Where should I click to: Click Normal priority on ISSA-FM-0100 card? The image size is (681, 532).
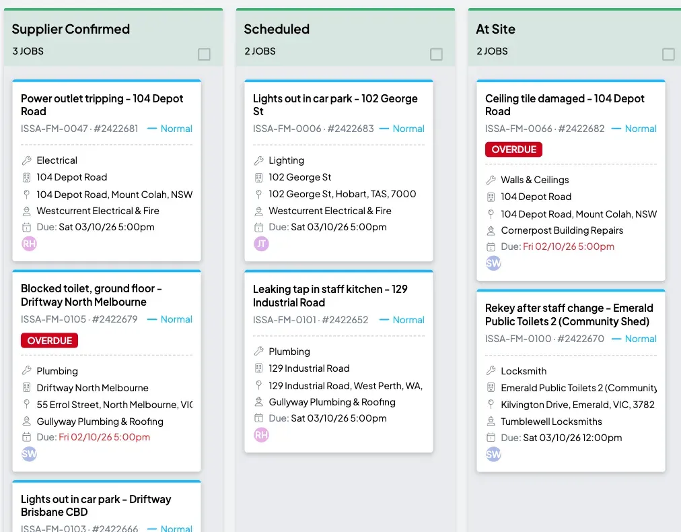tap(634, 339)
